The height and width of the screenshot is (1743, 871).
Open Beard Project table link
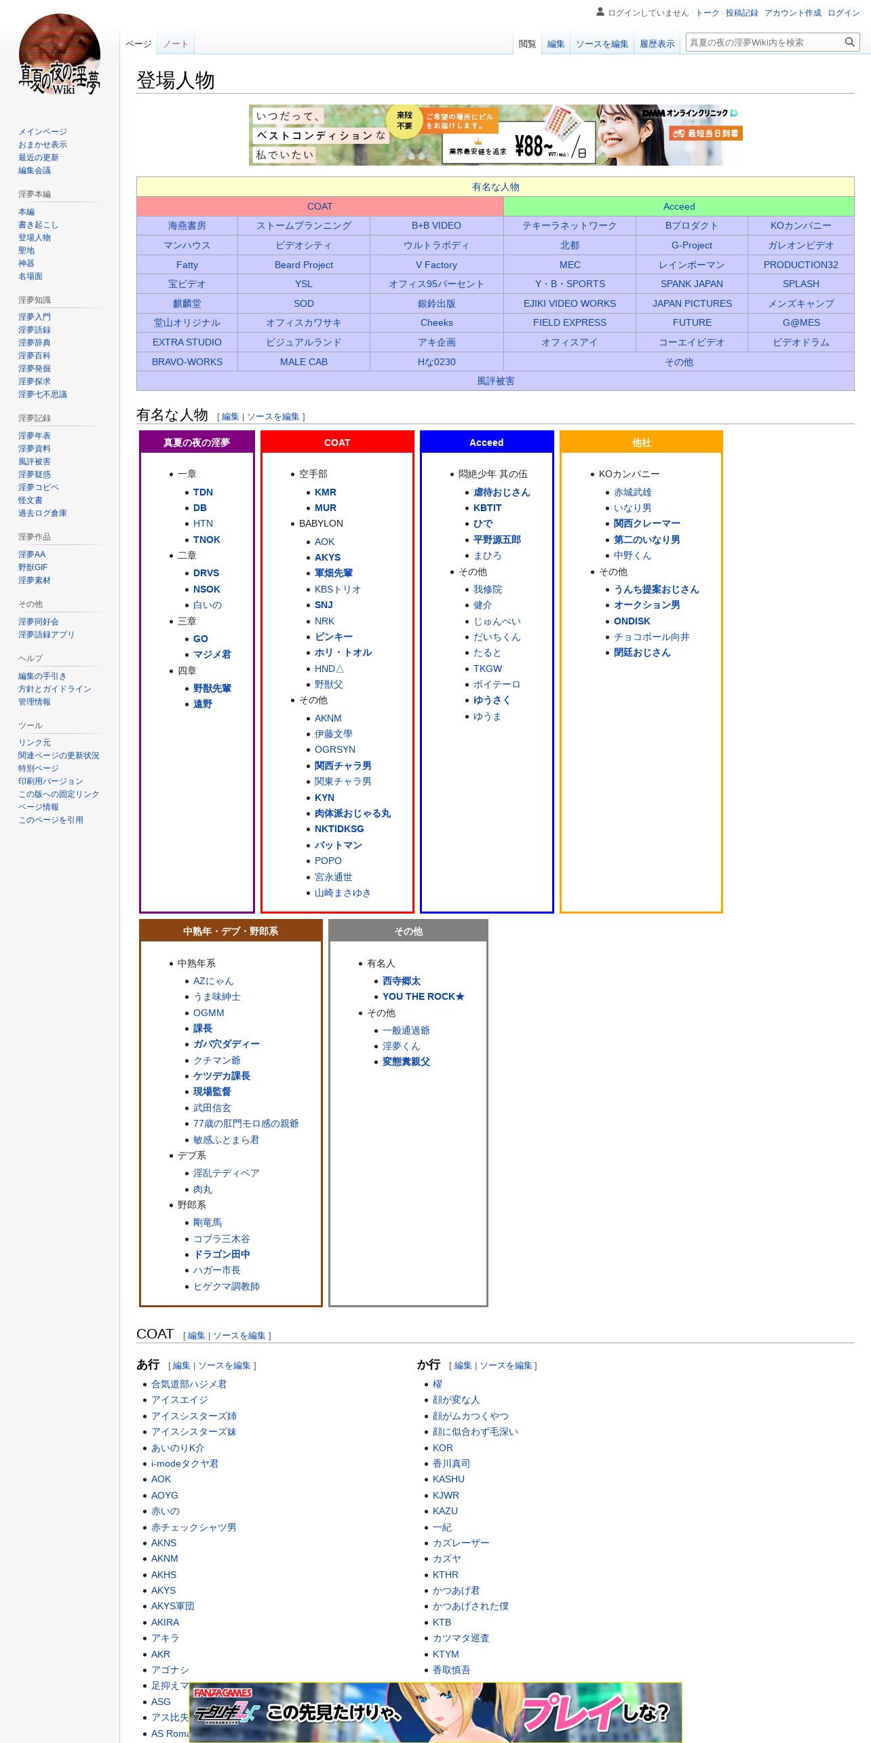click(x=304, y=265)
